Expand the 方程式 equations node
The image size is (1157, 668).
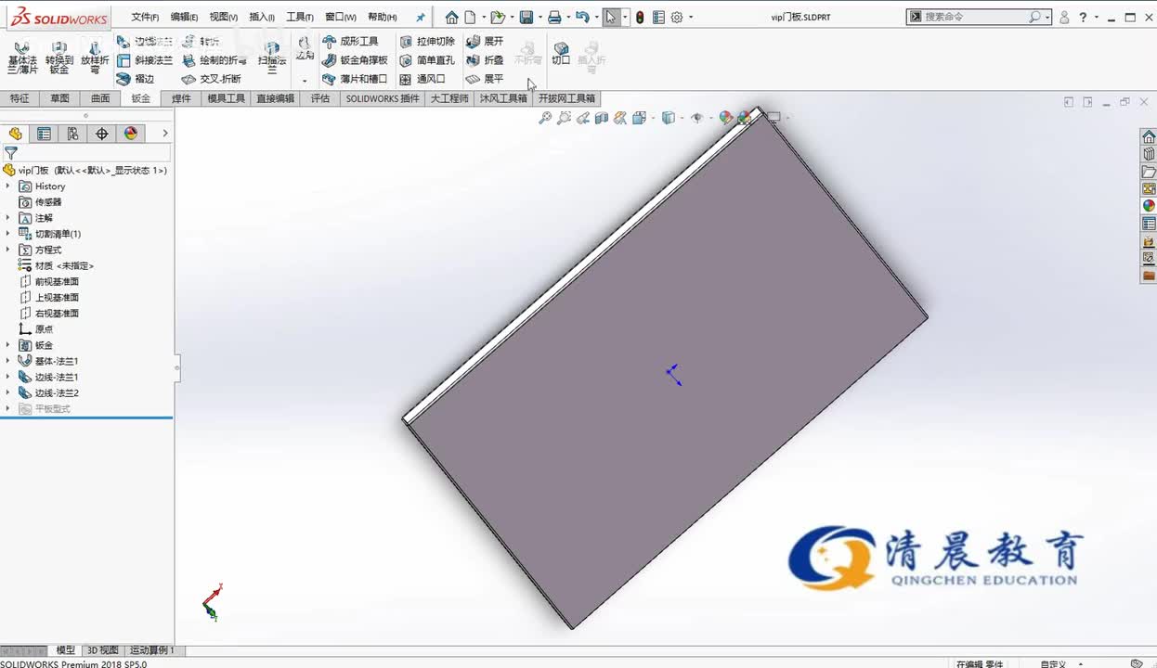(8, 250)
